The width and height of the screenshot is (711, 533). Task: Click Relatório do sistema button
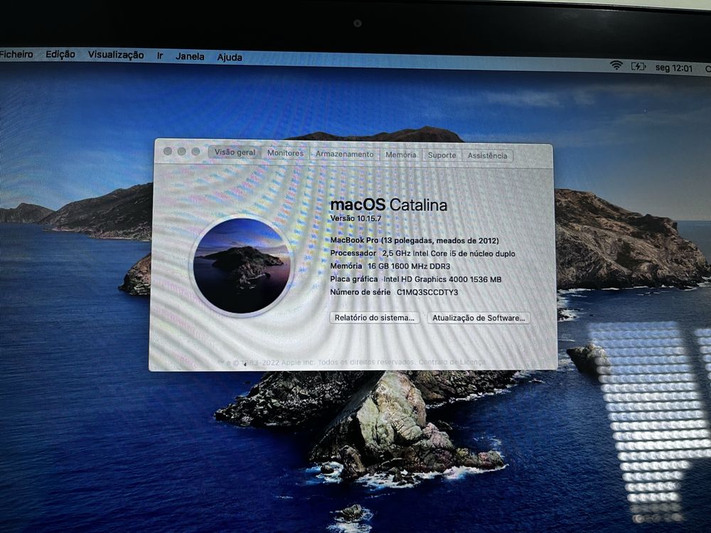click(x=375, y=318)
